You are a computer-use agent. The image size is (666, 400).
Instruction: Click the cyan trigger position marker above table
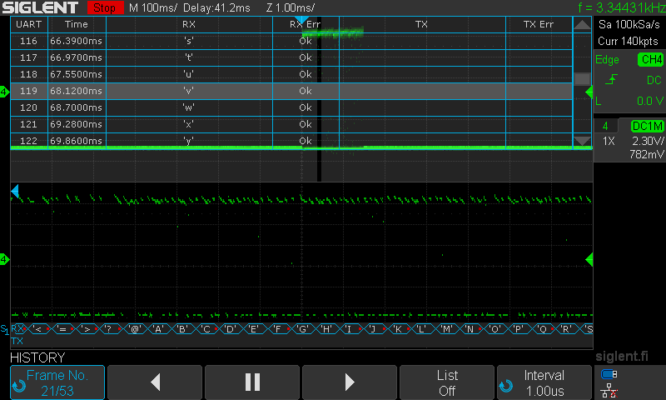click(301, 20)
